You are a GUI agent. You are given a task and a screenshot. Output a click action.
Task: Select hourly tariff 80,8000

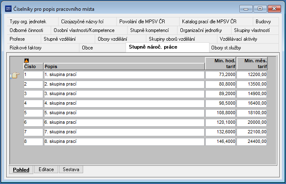(221, 84)
